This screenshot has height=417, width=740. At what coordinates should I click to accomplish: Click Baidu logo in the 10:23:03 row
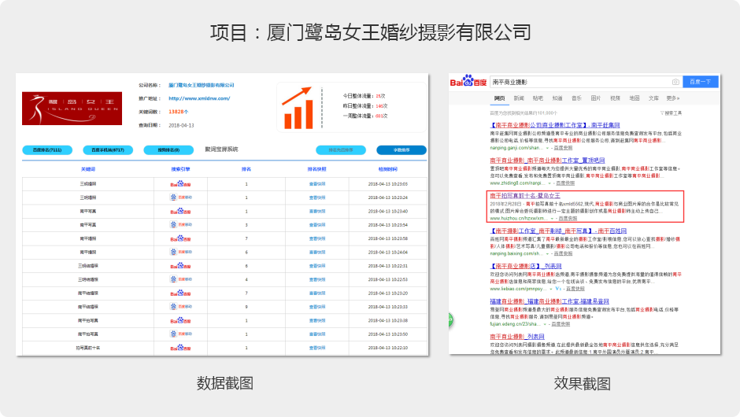pyautogui.click(x=180, y=184)
